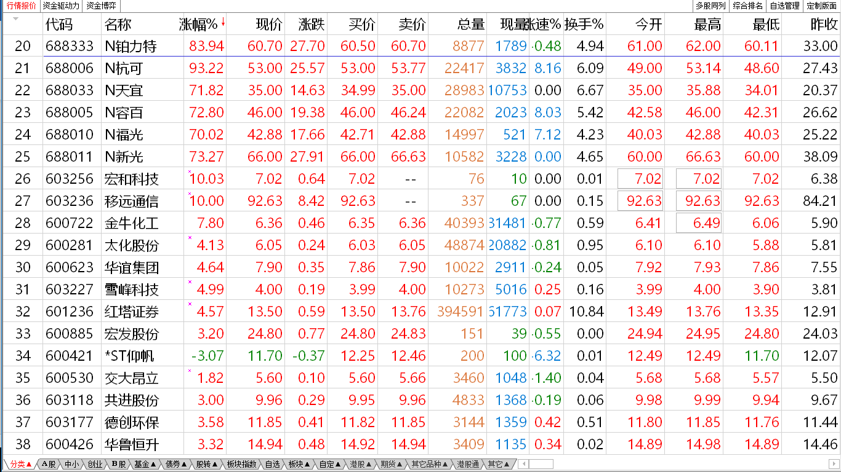This screenshot has width=841, height=472.
Task: Select stock row 宏和科技
Action: coord(420,179)
